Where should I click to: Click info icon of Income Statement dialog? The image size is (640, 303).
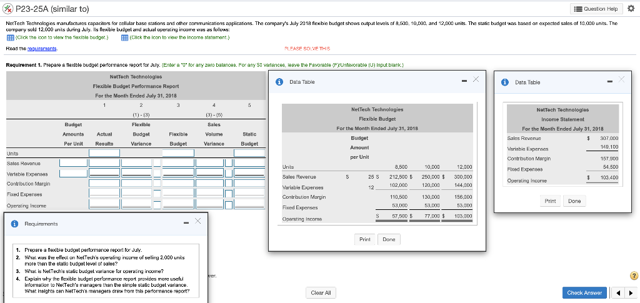click(x=506, y=82)
